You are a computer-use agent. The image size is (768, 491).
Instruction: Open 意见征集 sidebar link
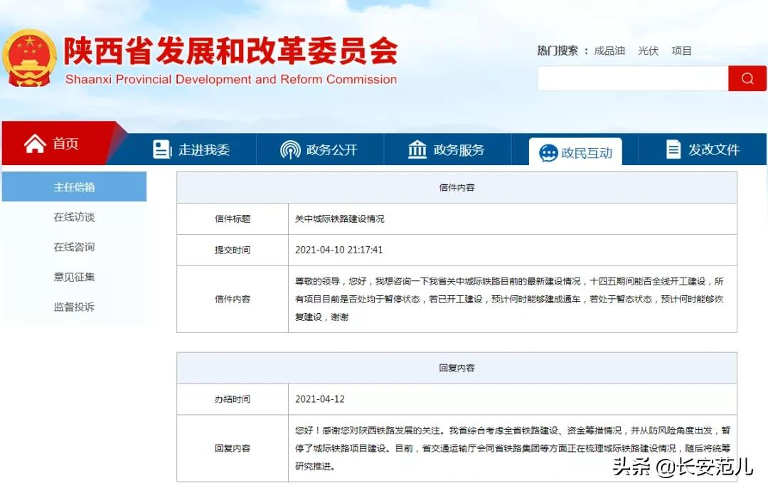point(74,277)
